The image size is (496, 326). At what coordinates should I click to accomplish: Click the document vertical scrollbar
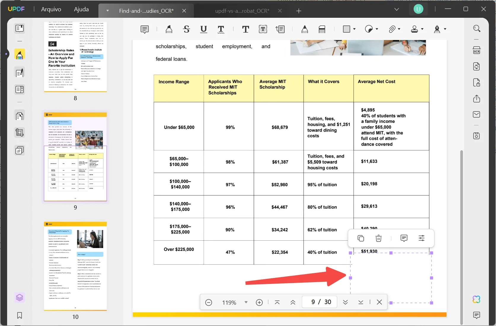[461, 237]
